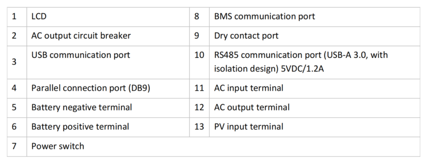
Task: Select the Dry contact port text
Action: [246, 36]
